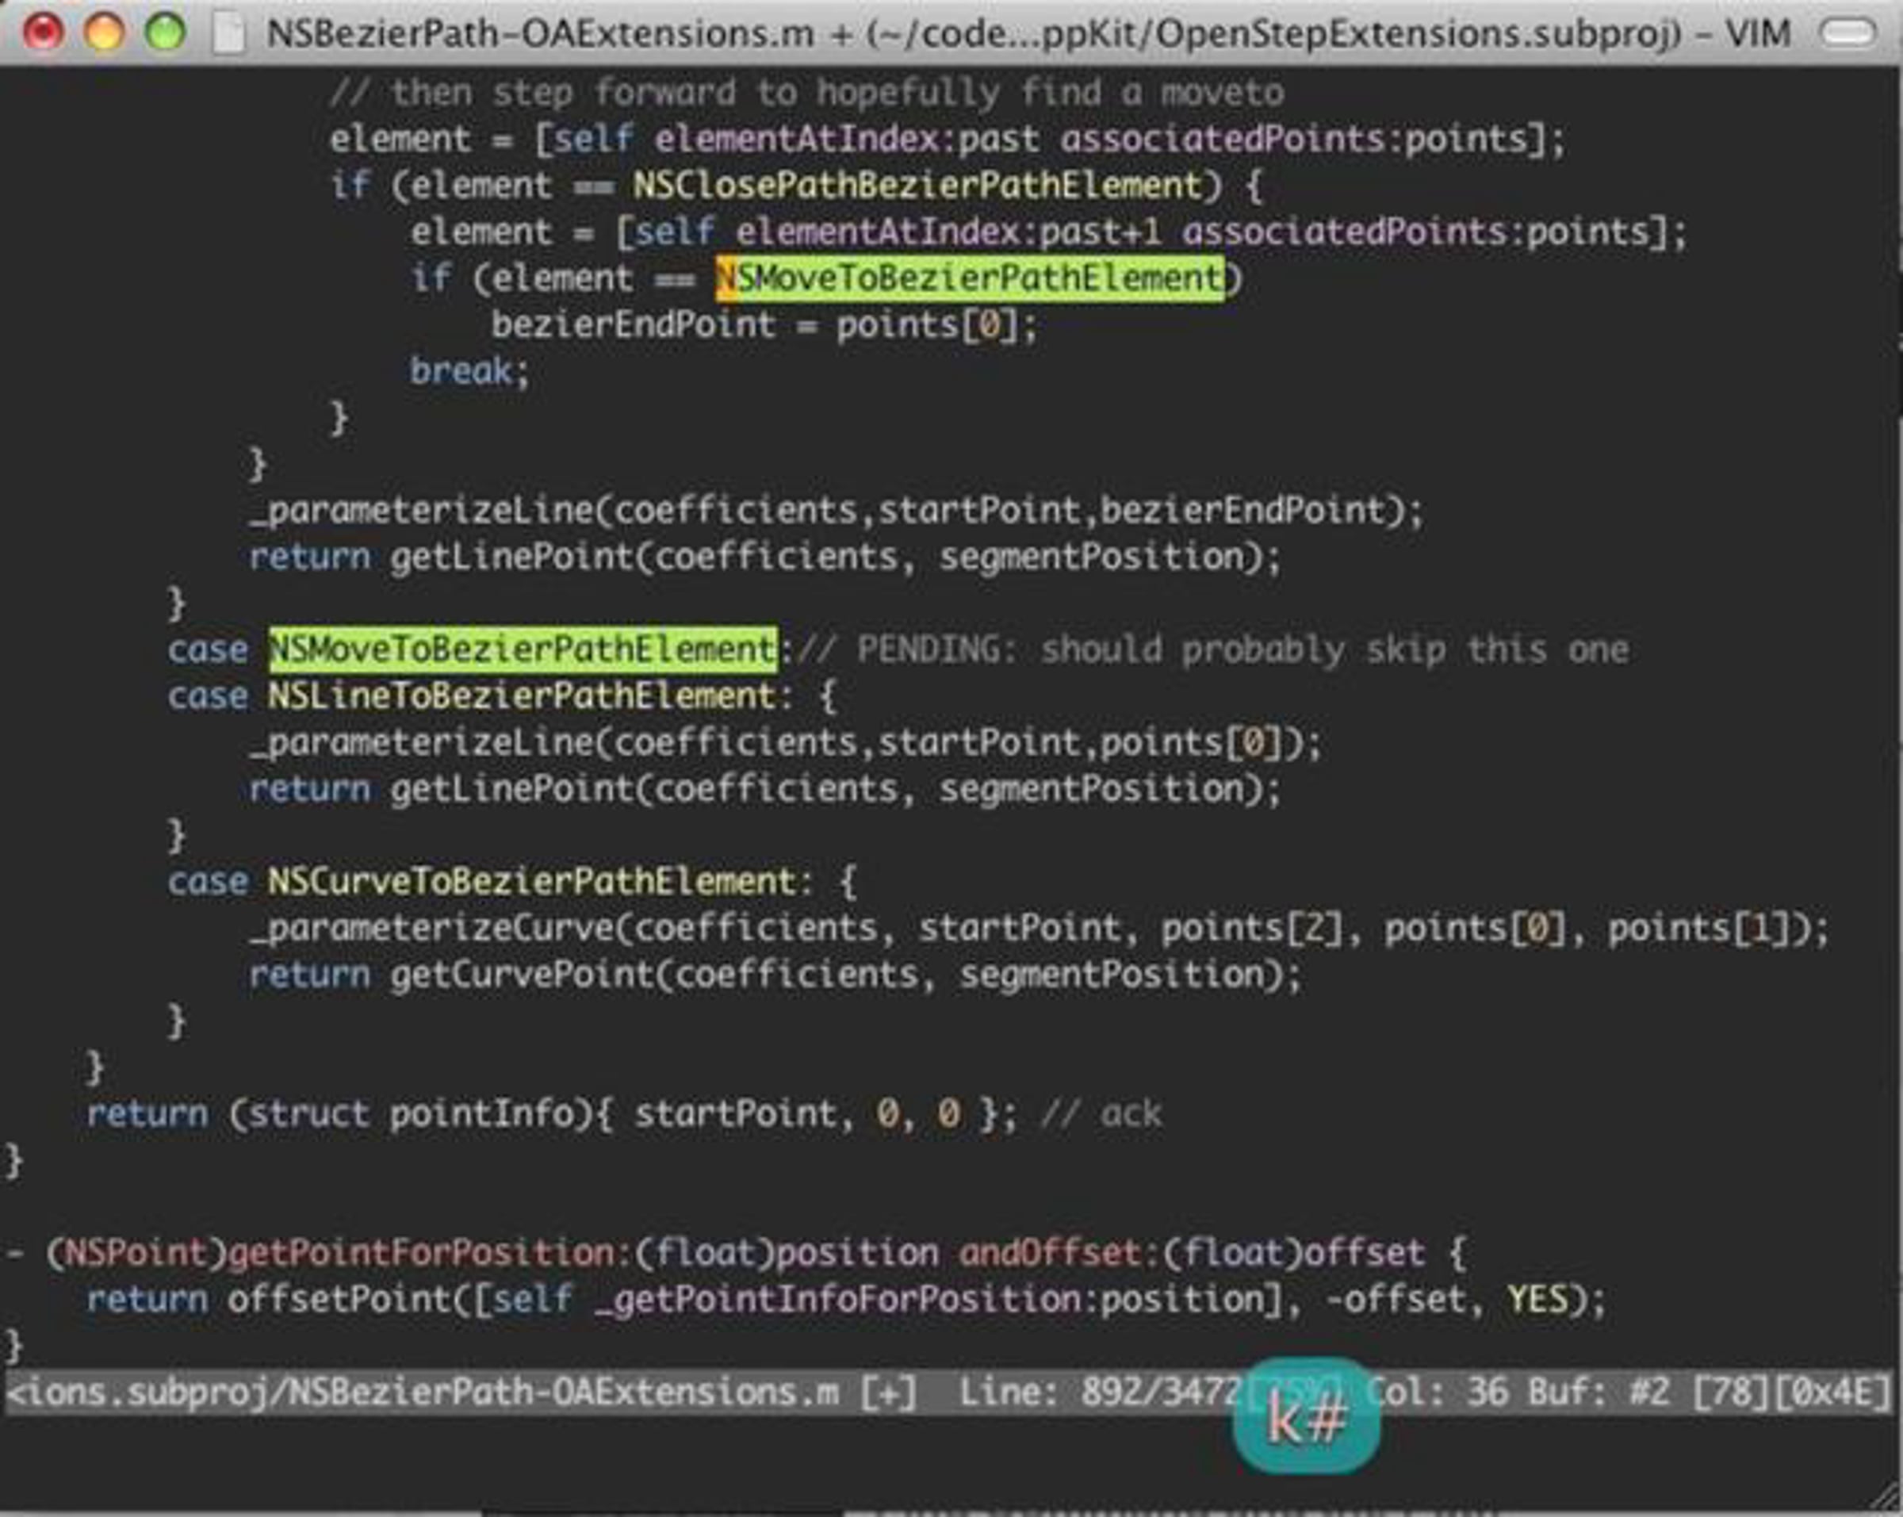Screen dimensions: 1903x1517
Task: Click the NSClosePathBezierPathElement constant
Action: pos(917,186)
